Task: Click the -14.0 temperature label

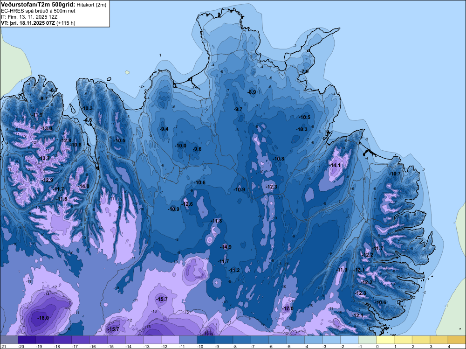Action: click(83, 187)
